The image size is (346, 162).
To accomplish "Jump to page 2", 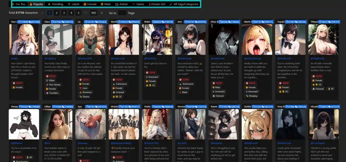I will point(57,13).
